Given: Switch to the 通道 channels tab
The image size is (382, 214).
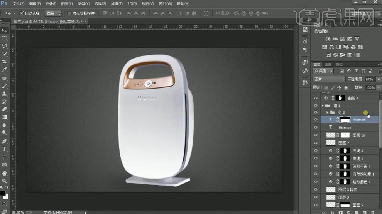Looking at the screenshot, I should [x=328, y=64].
